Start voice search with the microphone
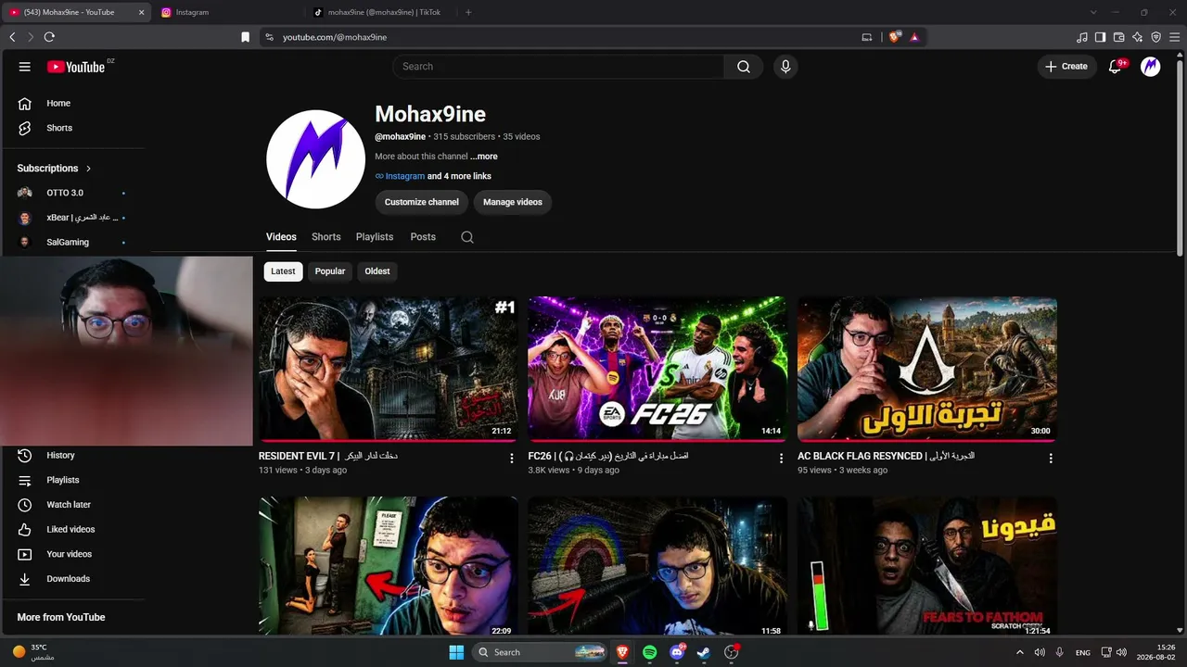 [x=785, y=67]
